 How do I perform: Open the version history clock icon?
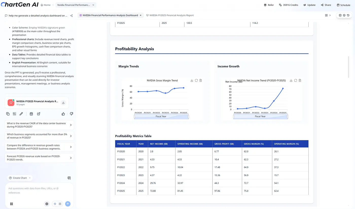click(348, 15)
